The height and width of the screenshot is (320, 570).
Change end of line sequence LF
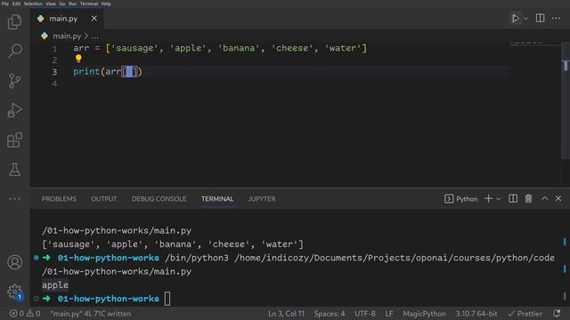pos(389,314)
